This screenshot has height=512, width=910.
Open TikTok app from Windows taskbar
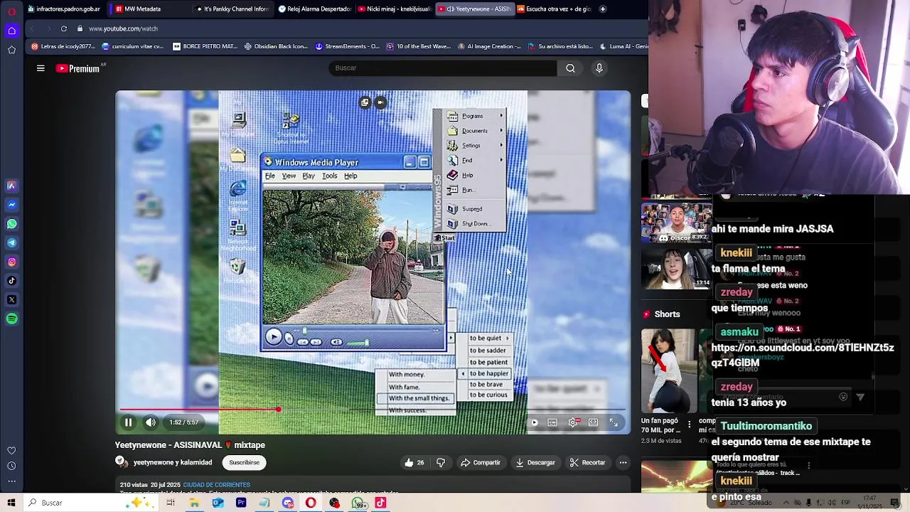coord(380,503)
